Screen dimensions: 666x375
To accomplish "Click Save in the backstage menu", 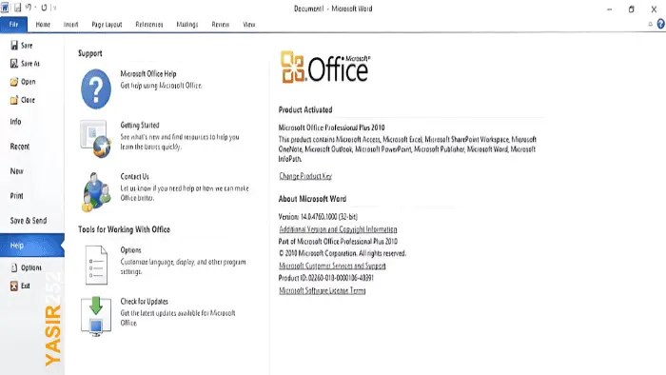I will pos(21,46).
